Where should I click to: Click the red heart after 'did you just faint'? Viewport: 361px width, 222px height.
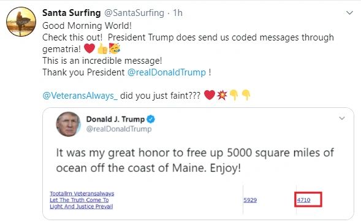(x=210, y=95)
